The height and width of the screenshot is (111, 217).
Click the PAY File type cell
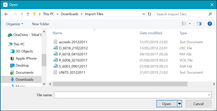185,54
